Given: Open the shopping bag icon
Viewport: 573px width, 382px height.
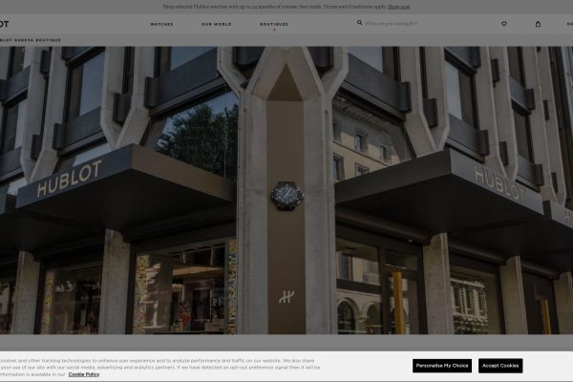Looking at the screenshot, I should pyautogui.click(x=538, y=24).
